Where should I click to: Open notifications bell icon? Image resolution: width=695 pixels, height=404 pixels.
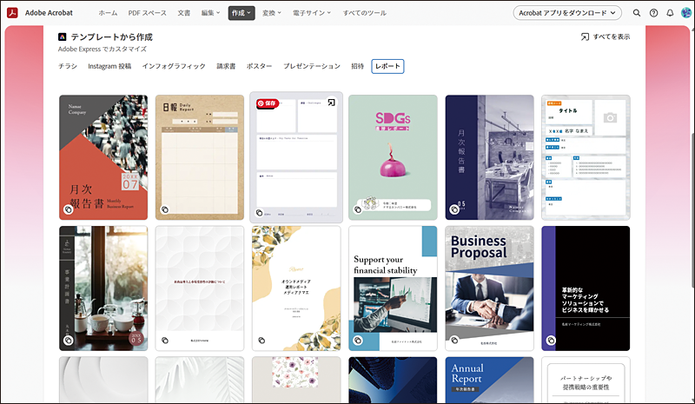pyautogui.click(x=670, y=13)
